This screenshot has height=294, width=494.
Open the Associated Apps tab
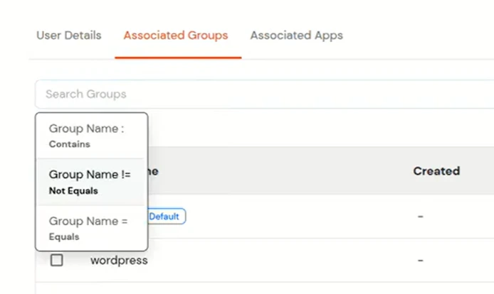pos(296,36)
